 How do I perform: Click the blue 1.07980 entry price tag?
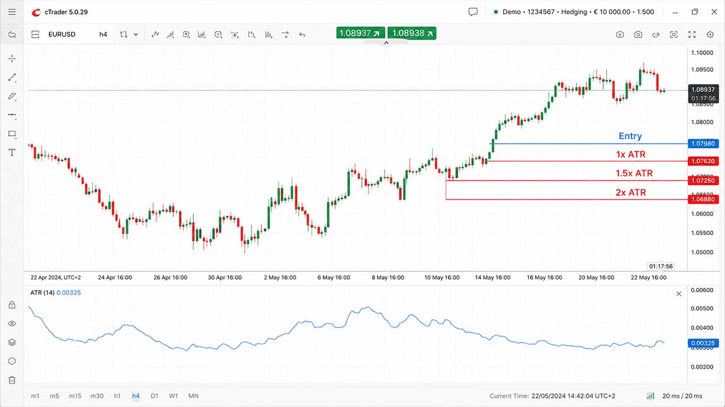(x=703, y=144)
